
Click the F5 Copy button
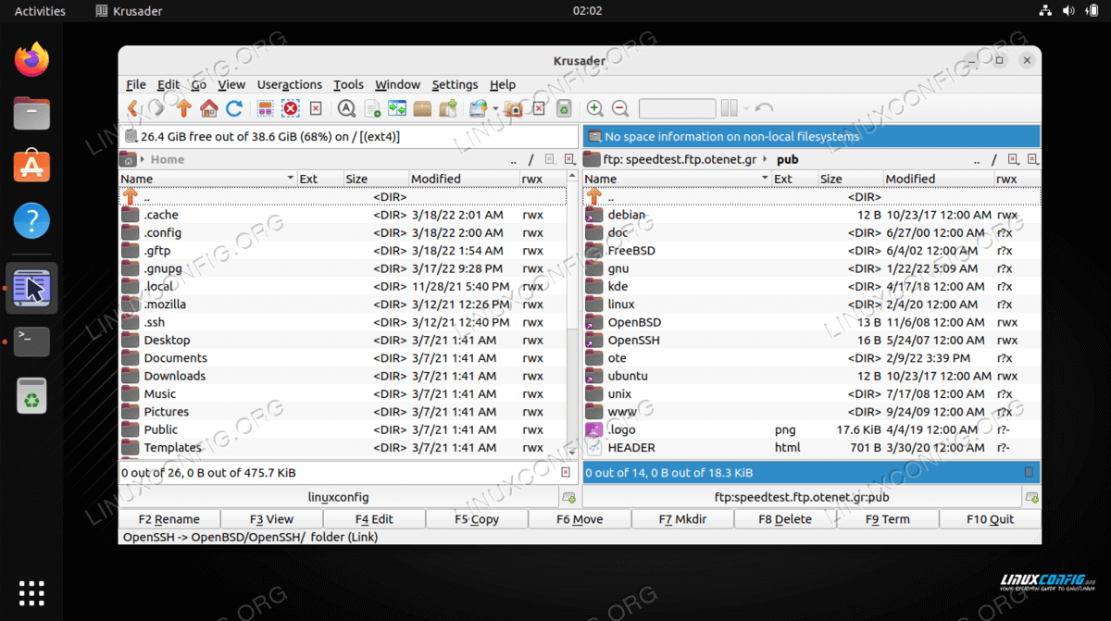pos(477,519)
